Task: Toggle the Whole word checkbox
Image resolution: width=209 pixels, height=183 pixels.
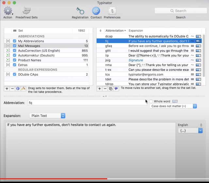Action: click(x=151, y=101)
